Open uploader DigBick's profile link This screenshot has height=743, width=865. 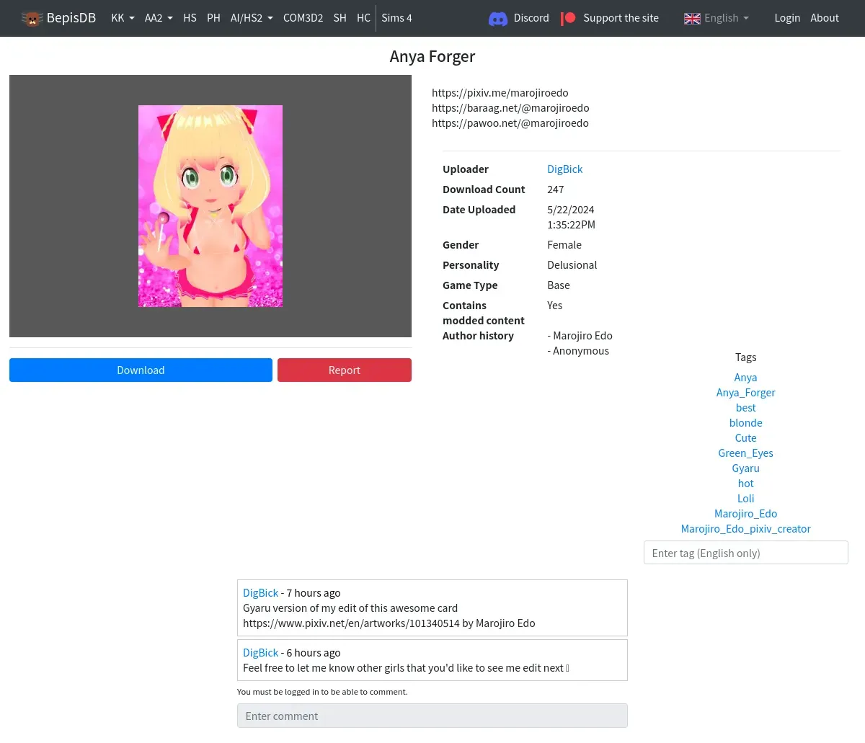(x=564, y=169)
